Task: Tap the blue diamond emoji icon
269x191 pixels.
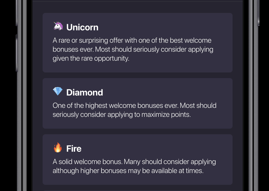Action: click(x=58, y=91)
